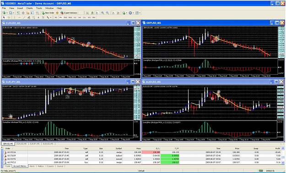
Task: Select the equidistant channel tool
Action: [x=29, y=17]
